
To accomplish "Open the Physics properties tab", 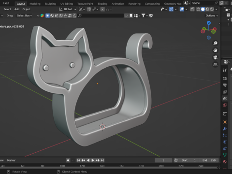I will coord(225,142).
